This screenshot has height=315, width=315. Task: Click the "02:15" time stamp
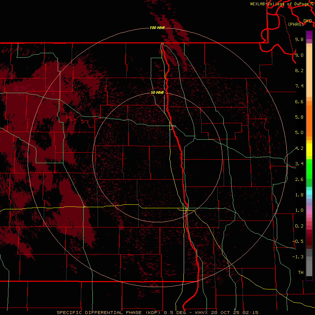click(x=250, y=313)
